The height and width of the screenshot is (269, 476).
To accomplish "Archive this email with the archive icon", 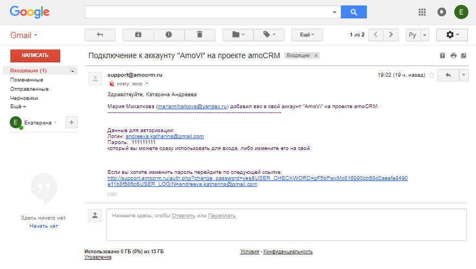I will [x=138, y=34].
